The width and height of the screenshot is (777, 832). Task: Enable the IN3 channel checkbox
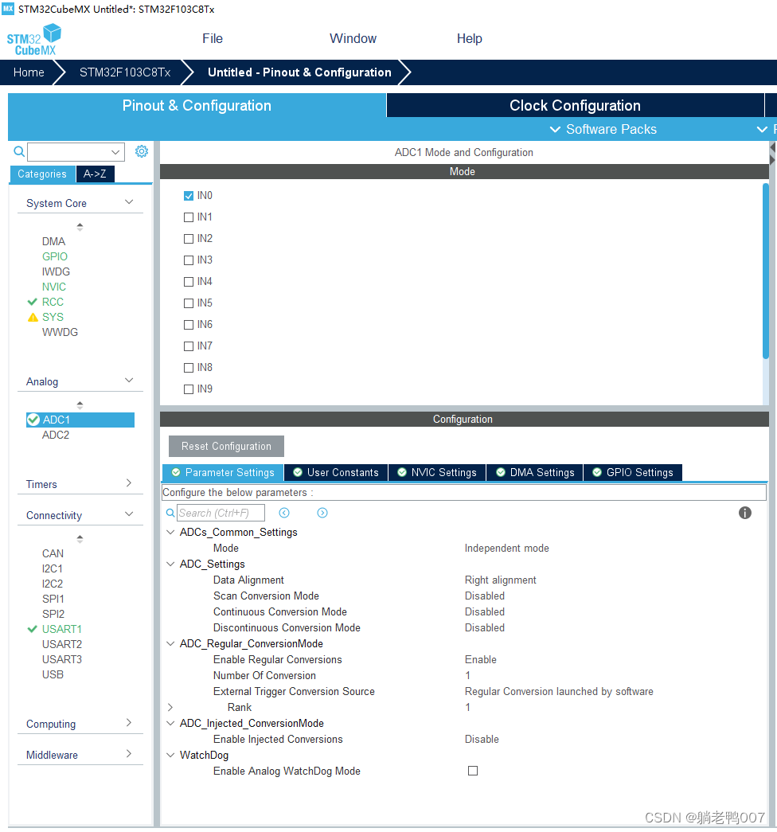(x=189, y=260)
